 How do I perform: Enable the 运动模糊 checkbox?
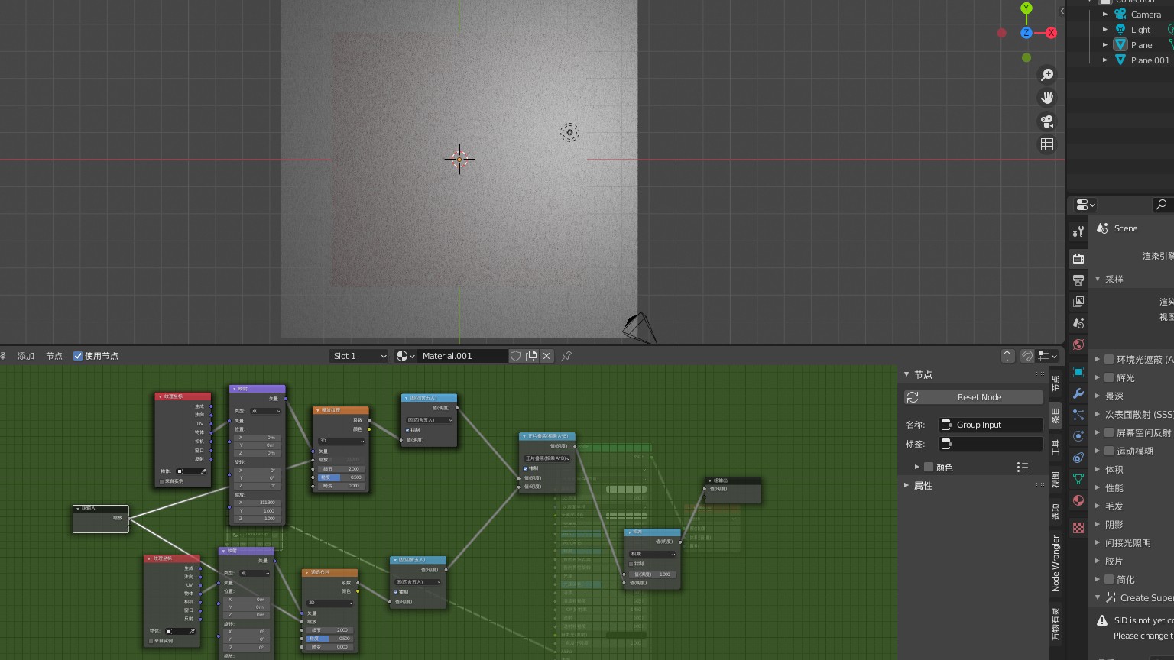pos(1109,451)
